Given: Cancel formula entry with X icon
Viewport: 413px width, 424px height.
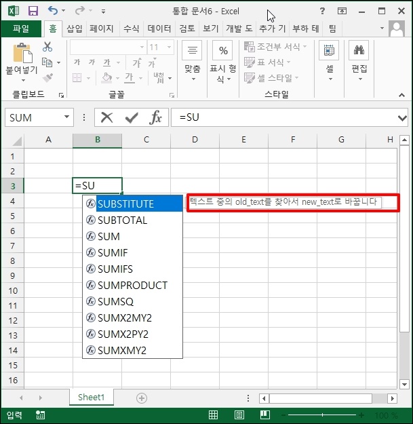Looking at the screenshot, I should (106, 117).
